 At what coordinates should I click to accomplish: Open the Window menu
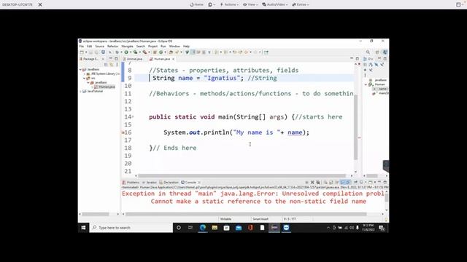pos(174,47)
